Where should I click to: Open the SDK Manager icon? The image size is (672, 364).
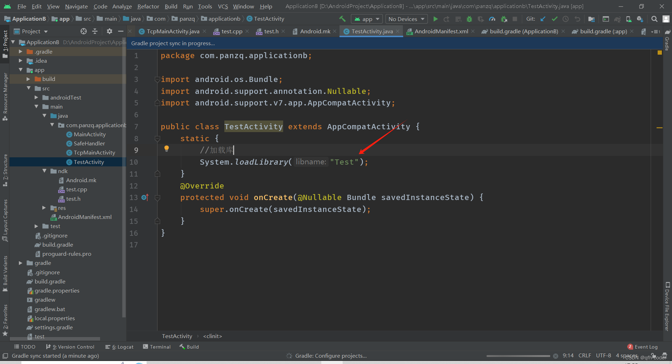(640, 19)
